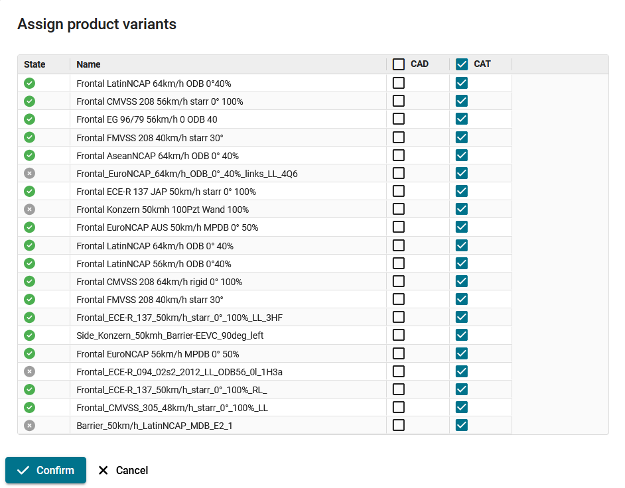Sort by the State column header
Screen dimensions: 625x488
35,64
